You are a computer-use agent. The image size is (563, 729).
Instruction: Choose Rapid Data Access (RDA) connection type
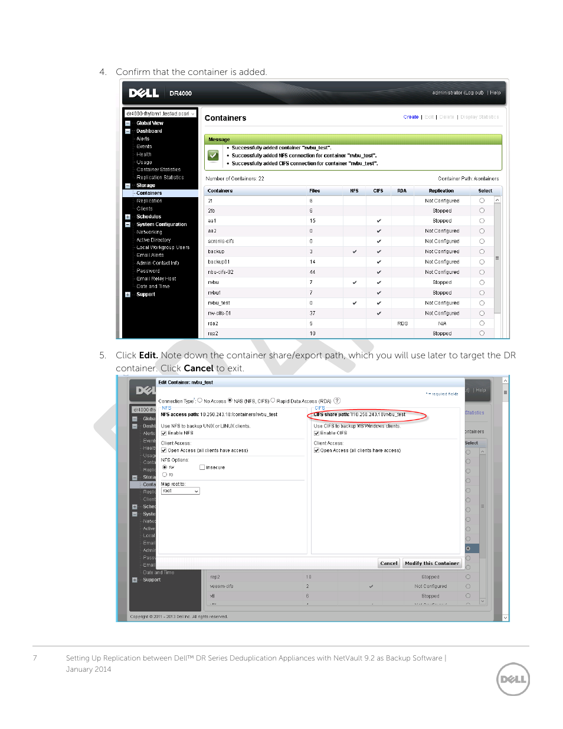tap(273, 400)
